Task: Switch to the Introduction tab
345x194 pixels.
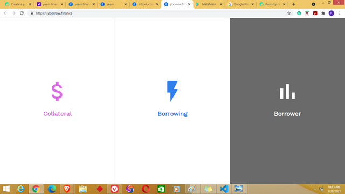Action: pos(145,4)
